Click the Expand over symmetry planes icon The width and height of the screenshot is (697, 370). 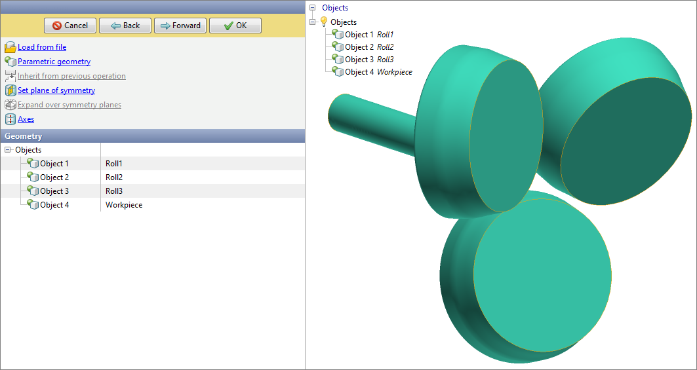(x=10, y=105)
